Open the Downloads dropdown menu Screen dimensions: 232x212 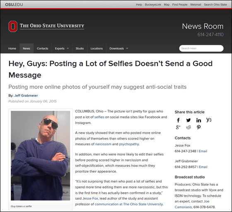(118, 48)
